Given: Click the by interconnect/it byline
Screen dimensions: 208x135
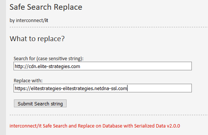Looking at the screenshot, I should [29, 21].
